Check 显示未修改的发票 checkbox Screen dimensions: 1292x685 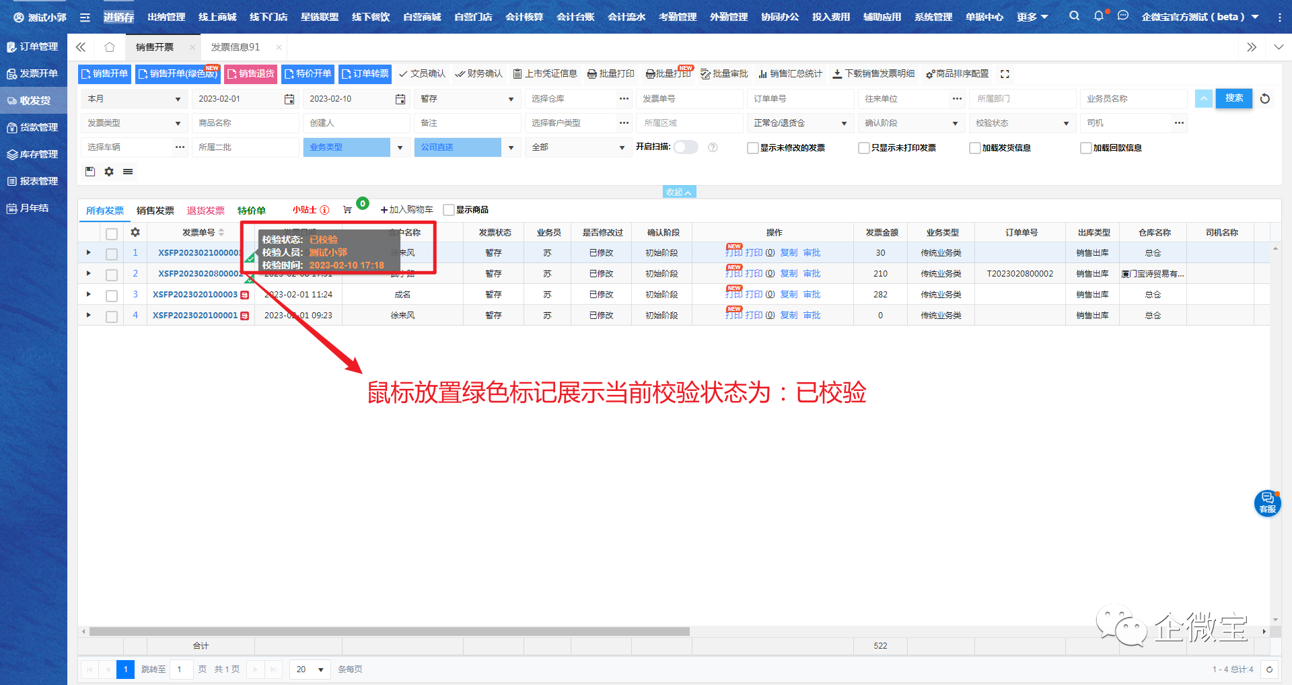[x=753, y=148]
